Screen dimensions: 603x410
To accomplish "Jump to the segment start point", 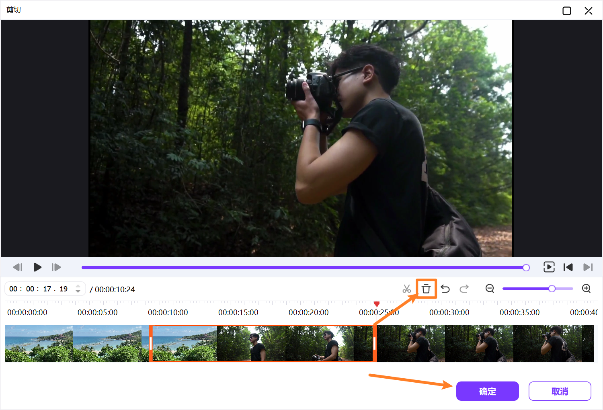I will [568, 267].
